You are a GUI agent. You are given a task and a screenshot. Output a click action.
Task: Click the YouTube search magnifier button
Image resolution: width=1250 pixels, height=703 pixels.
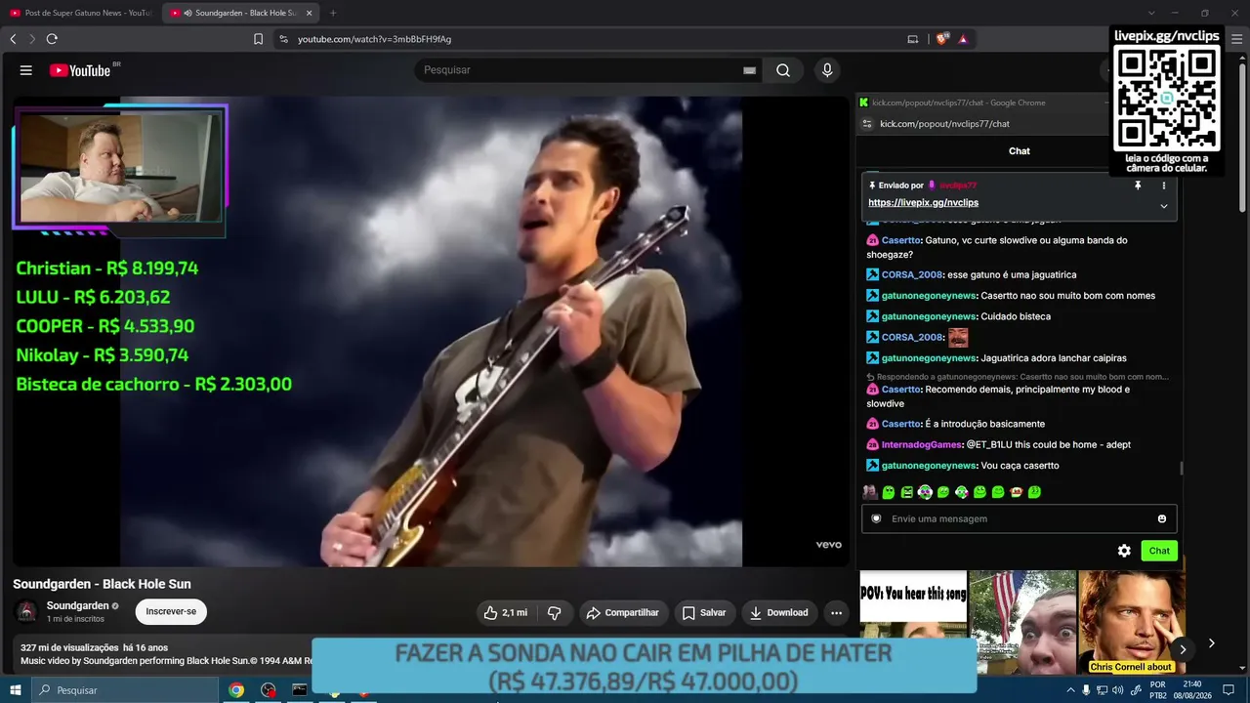click(783, 70)
